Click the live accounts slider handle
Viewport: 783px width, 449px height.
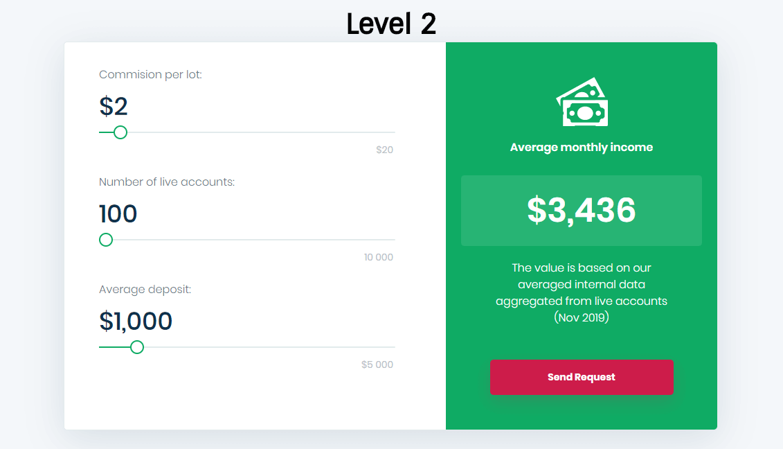pyautogui.click(x=106, y=240)
